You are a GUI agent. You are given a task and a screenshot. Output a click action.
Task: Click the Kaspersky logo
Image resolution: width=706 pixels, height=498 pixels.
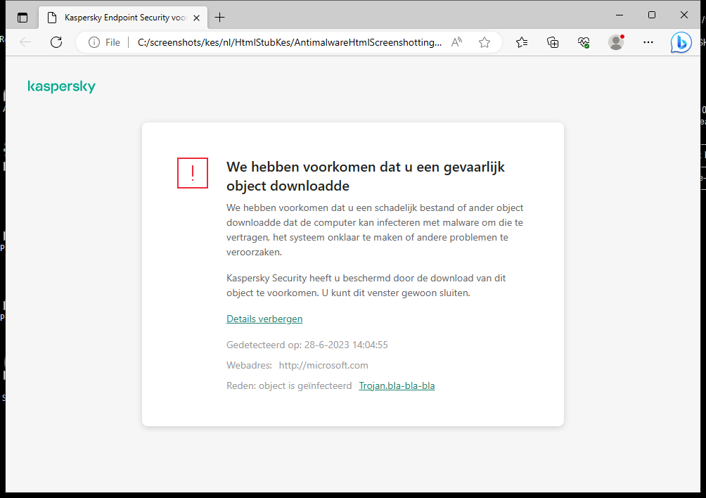(61, 86)
